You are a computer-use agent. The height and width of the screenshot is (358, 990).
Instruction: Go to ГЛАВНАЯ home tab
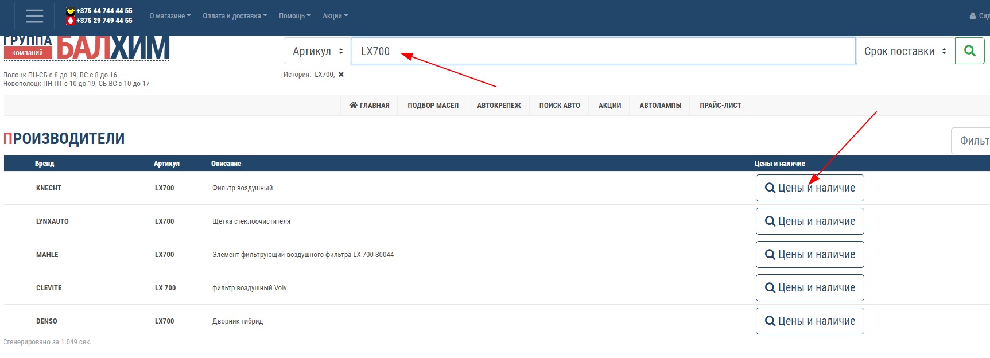click(x=369, y=106)
